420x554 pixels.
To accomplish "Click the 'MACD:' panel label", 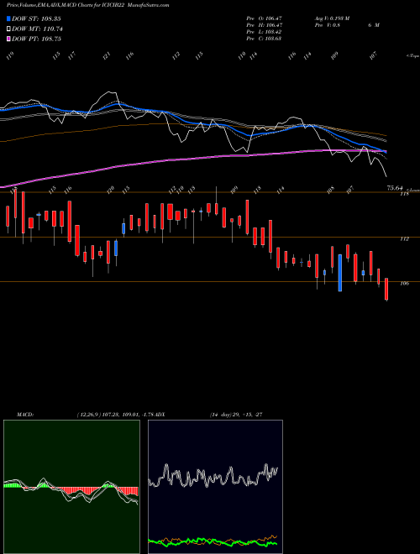I will click(25, 415).
